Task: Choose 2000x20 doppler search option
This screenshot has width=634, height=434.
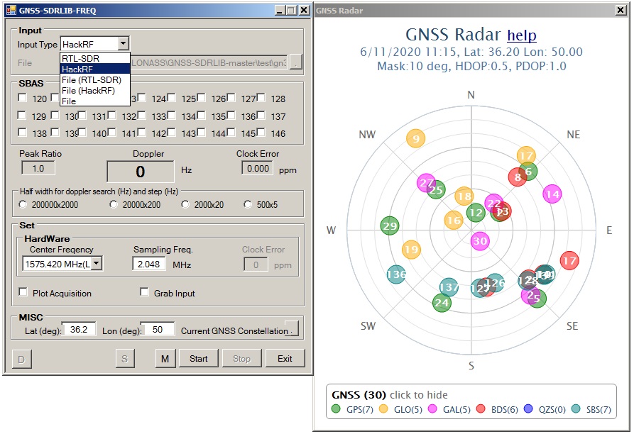Action: pos(185,204)
